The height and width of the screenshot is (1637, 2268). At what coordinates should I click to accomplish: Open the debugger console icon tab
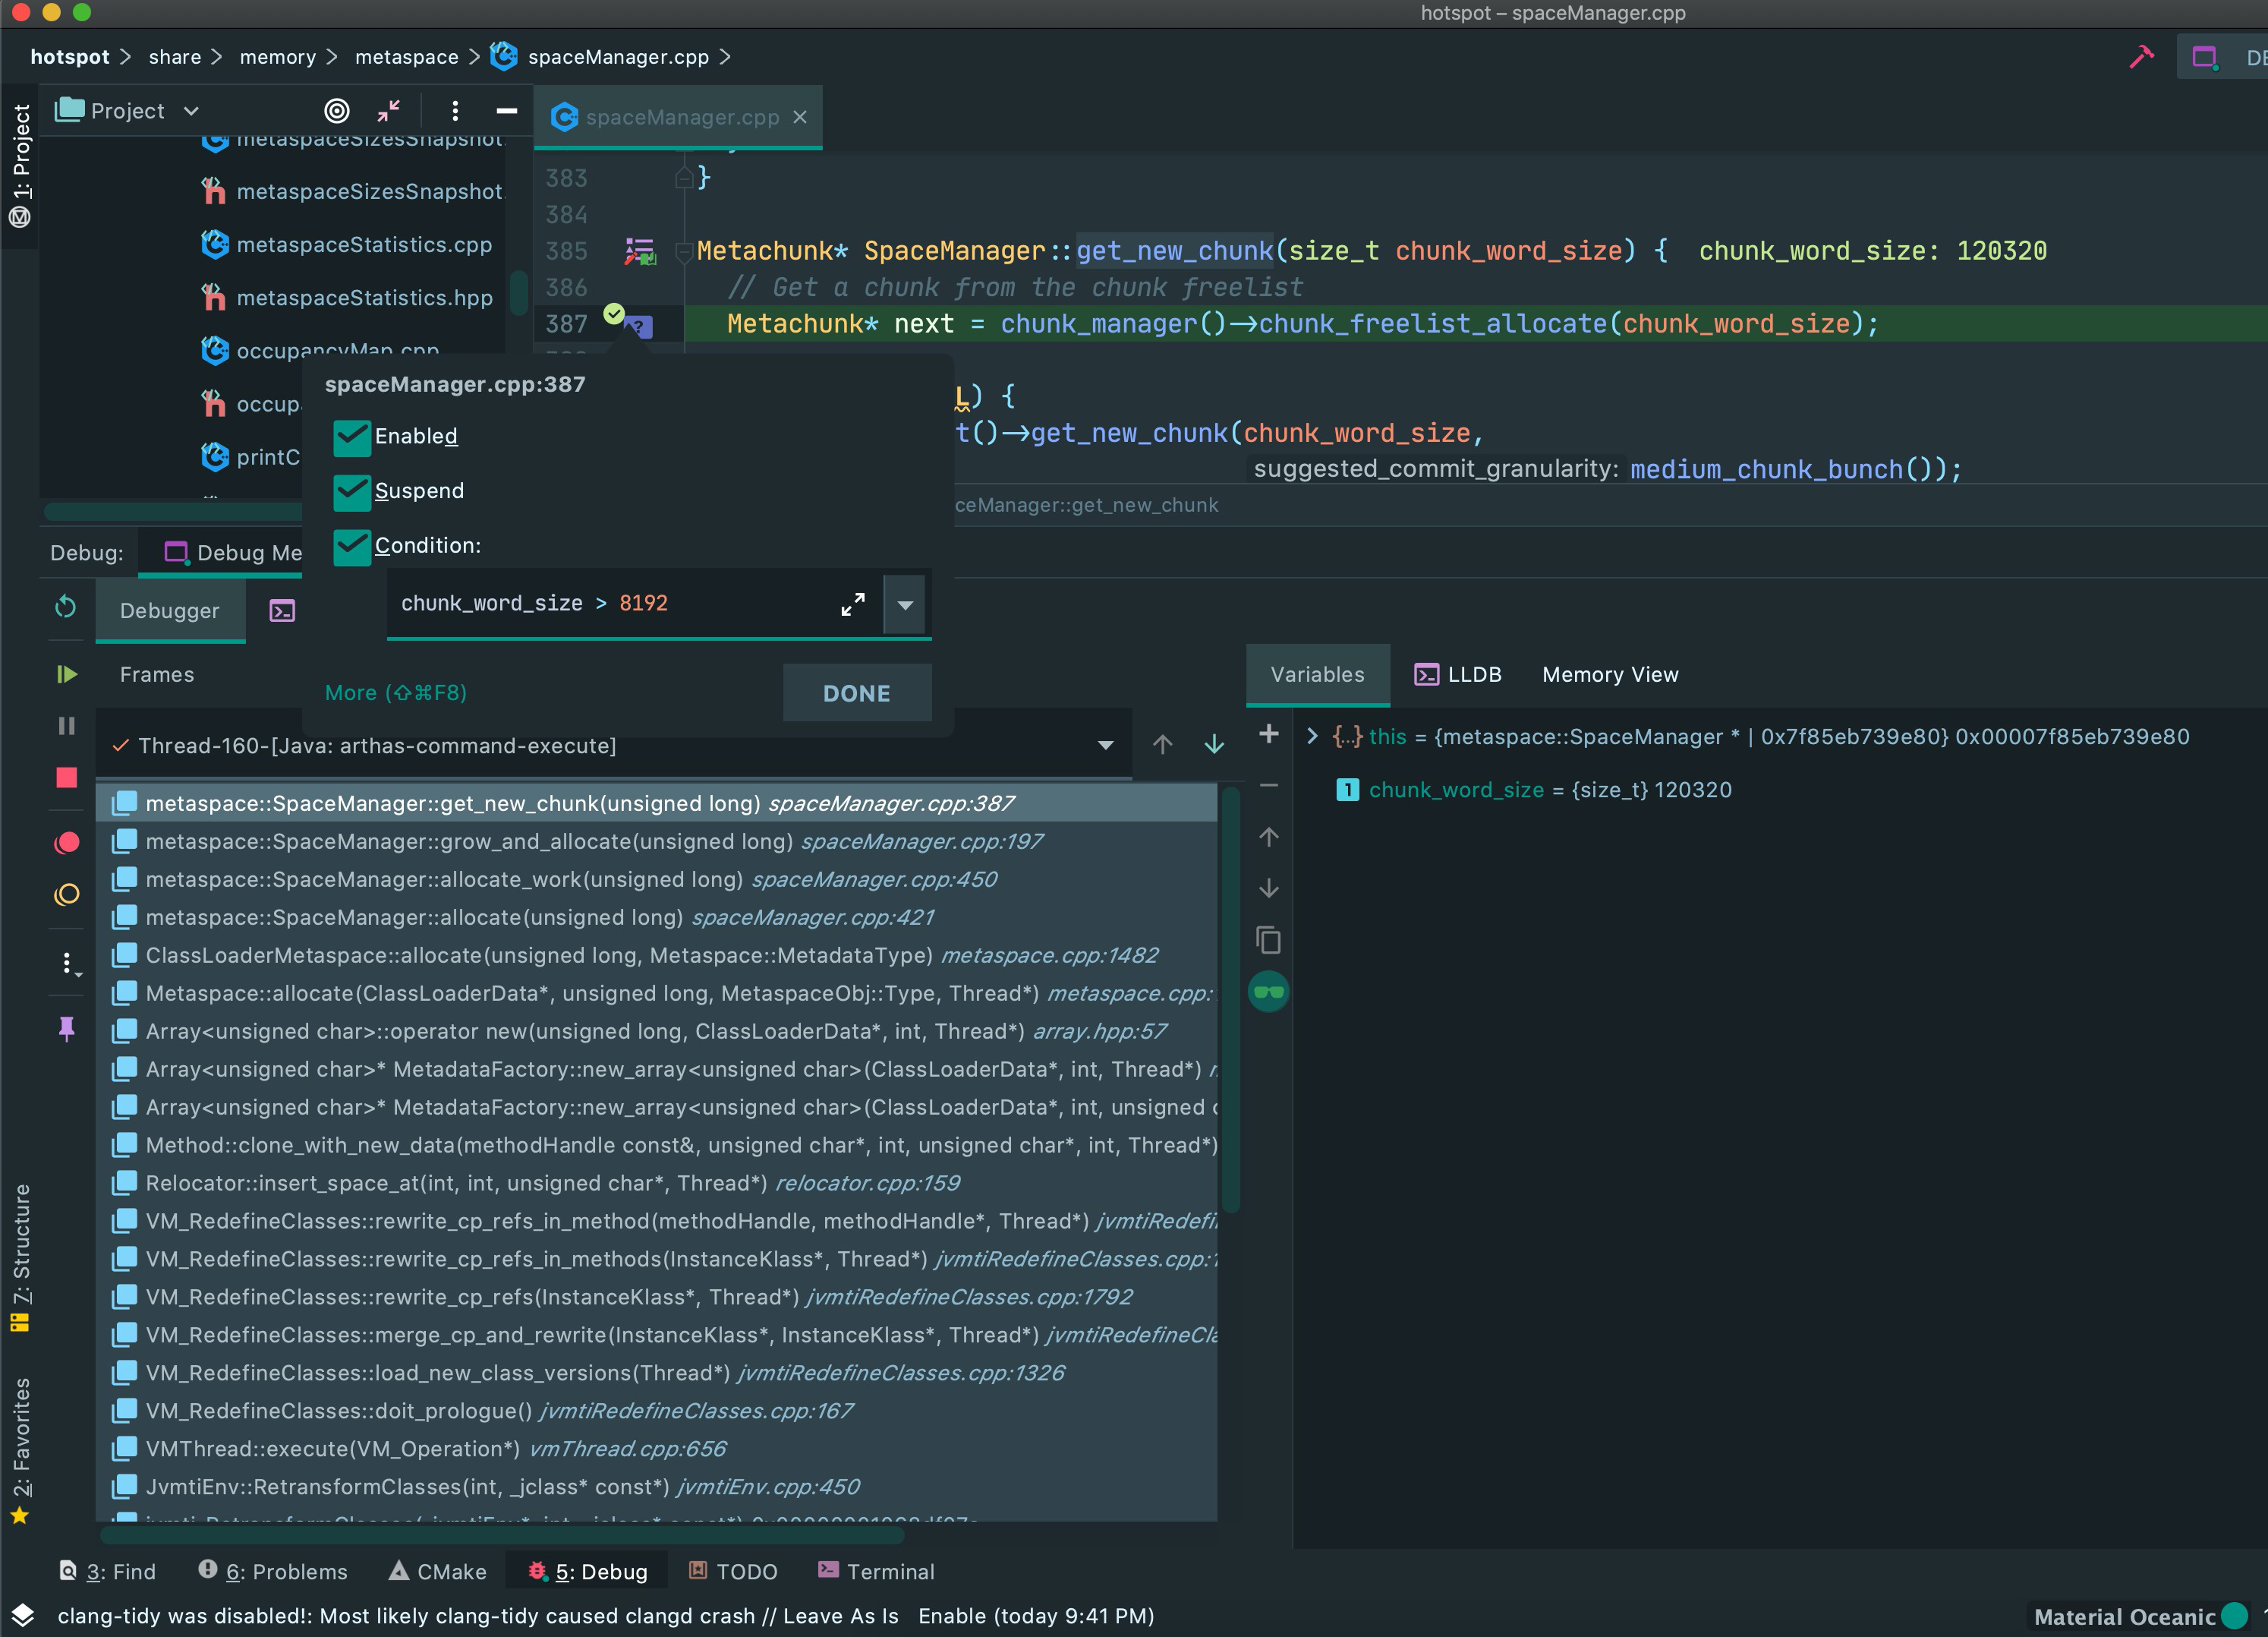pyautogui.click(x=282, y=610)
